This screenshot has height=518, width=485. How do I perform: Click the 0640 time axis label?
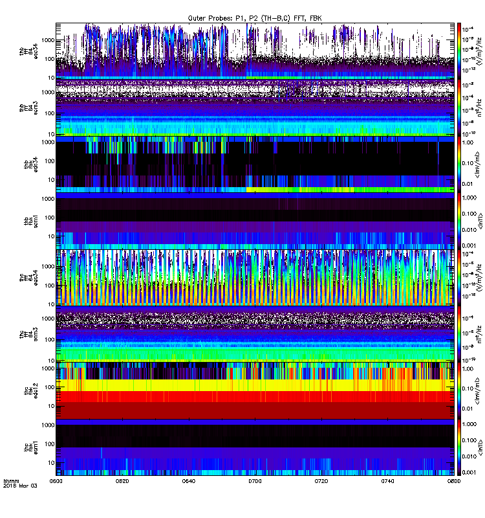tap(188, 481)
